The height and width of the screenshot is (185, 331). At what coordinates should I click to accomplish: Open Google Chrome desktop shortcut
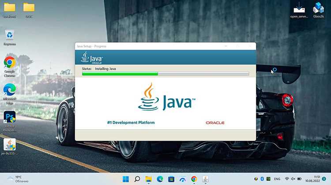[x=10, y=67]
